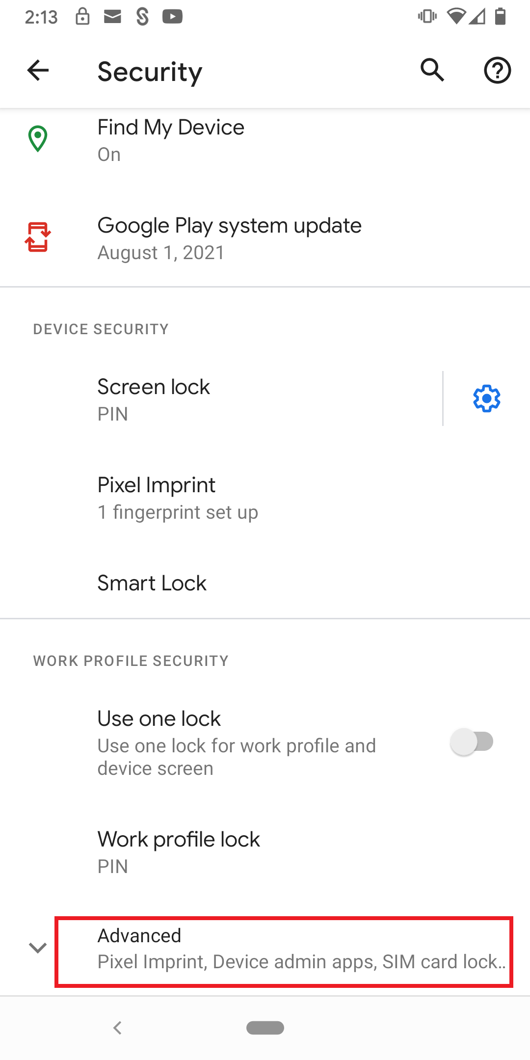Image resolution: width=530 pixels, height=1060 pixels.
Task: Tap the YouTube notification icon in status bar
Action: pos(172,17)
